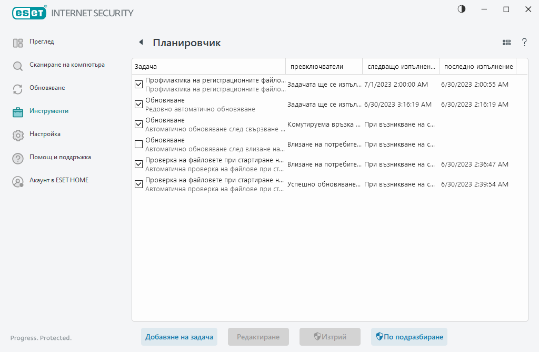
Task: Minimize the ESET window
Action: [484, 9]
